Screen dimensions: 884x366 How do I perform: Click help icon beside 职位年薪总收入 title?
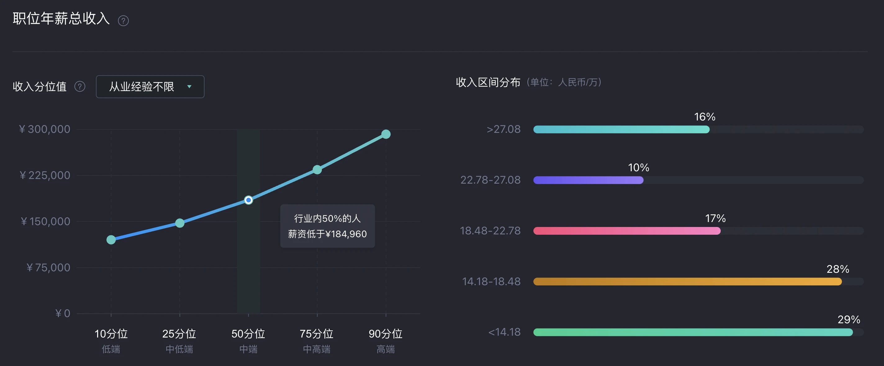pyautogui.click(x=123, y=21)
